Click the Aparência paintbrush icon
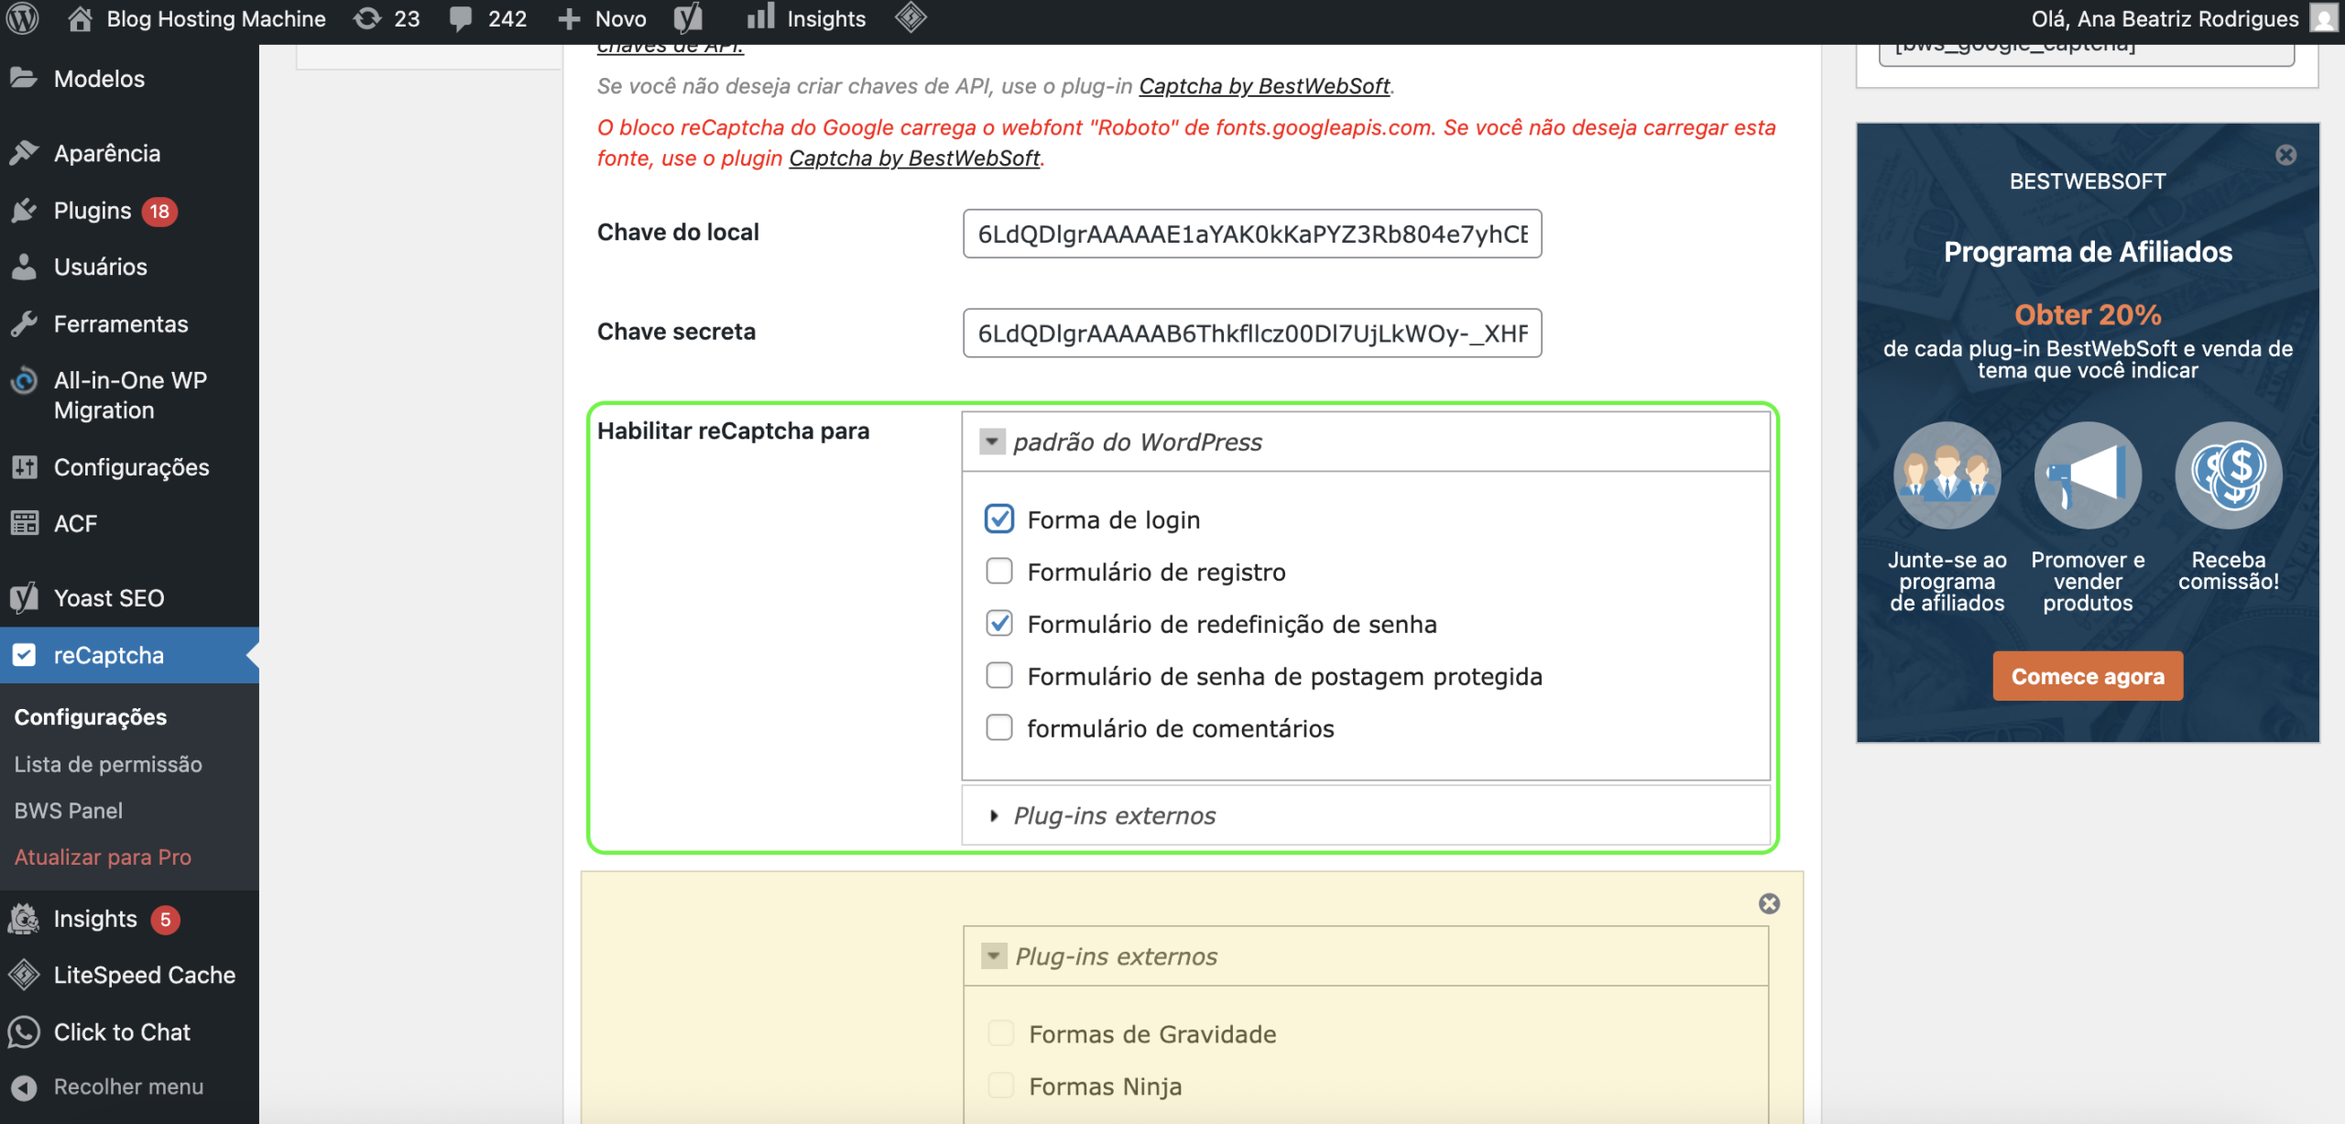Image resolution: width=2345 pixels, height=1124 pixels. [x=24, y=153]
